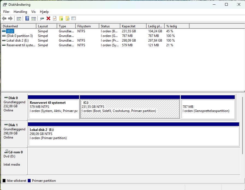Click the folder with green arrow icon
Viewport: 245px width, 190px height.
(x=61, y=18)
